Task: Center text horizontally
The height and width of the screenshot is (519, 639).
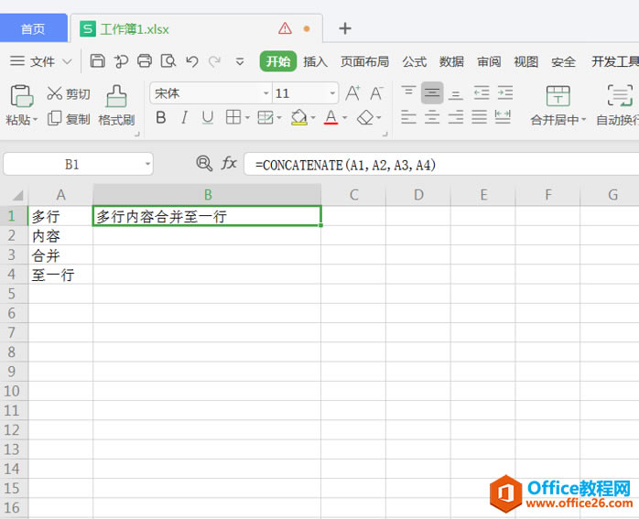Action: click(432, 117)
